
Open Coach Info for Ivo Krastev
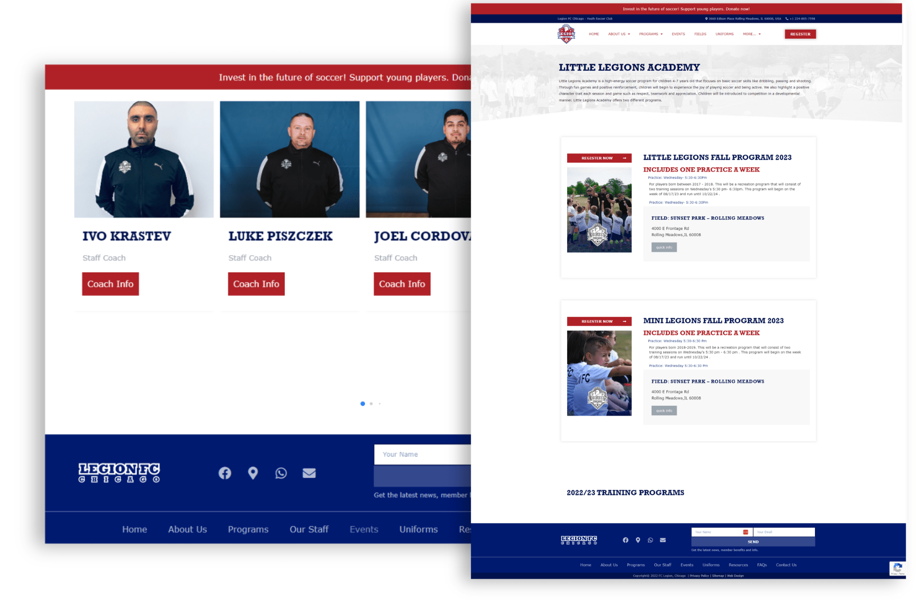110,284
